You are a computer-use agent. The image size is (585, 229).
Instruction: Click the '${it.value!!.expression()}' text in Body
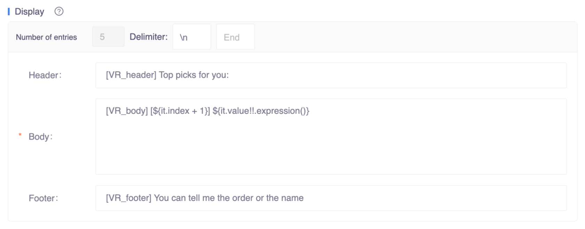[261, 111]
